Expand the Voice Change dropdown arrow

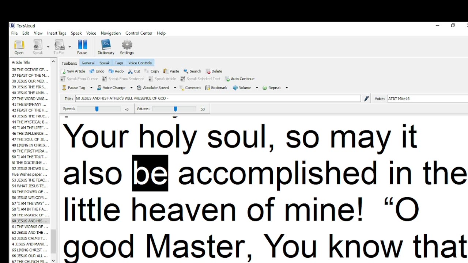click(x=131, y=88)
